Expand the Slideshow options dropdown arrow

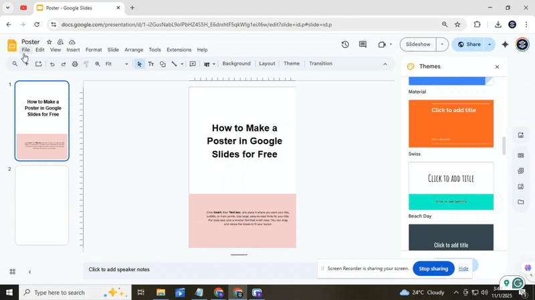click(441, 45)
